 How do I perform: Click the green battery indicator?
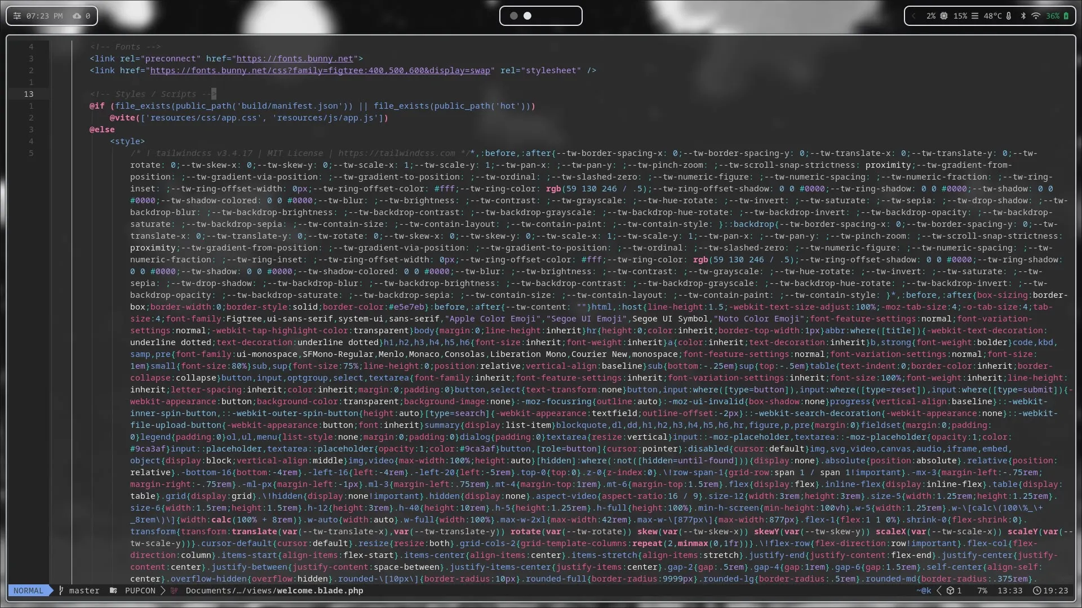1066,16
